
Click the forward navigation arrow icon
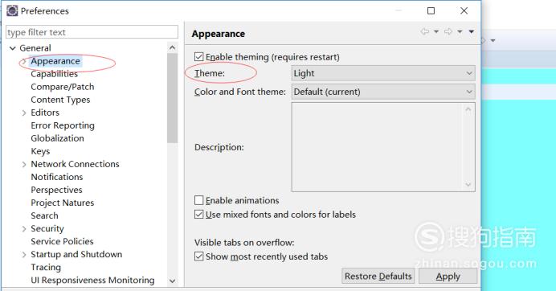click(x=448, y=31)
